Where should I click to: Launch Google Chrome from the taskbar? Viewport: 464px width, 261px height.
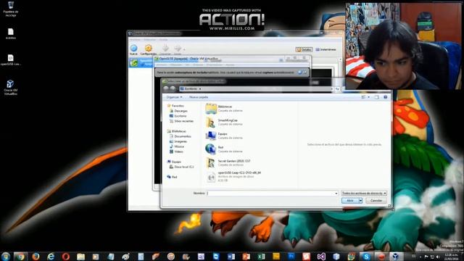coord(20,256)
